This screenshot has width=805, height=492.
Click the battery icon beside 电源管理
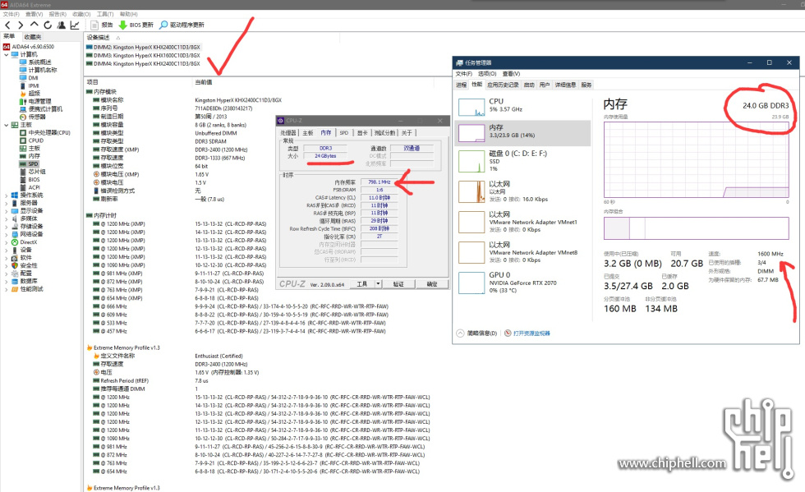(23, 101)
